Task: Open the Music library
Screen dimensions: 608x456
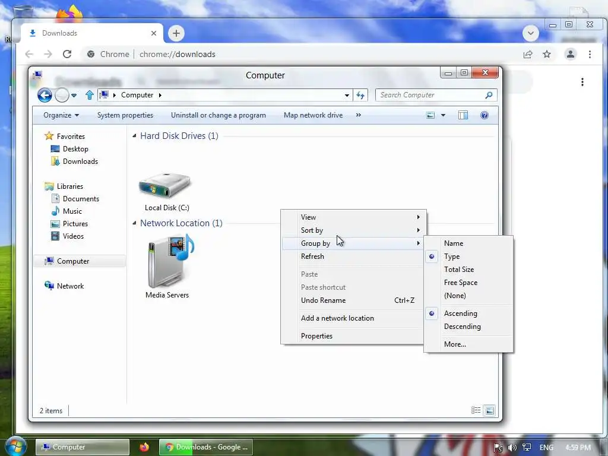Action: [x=72, y=211]
